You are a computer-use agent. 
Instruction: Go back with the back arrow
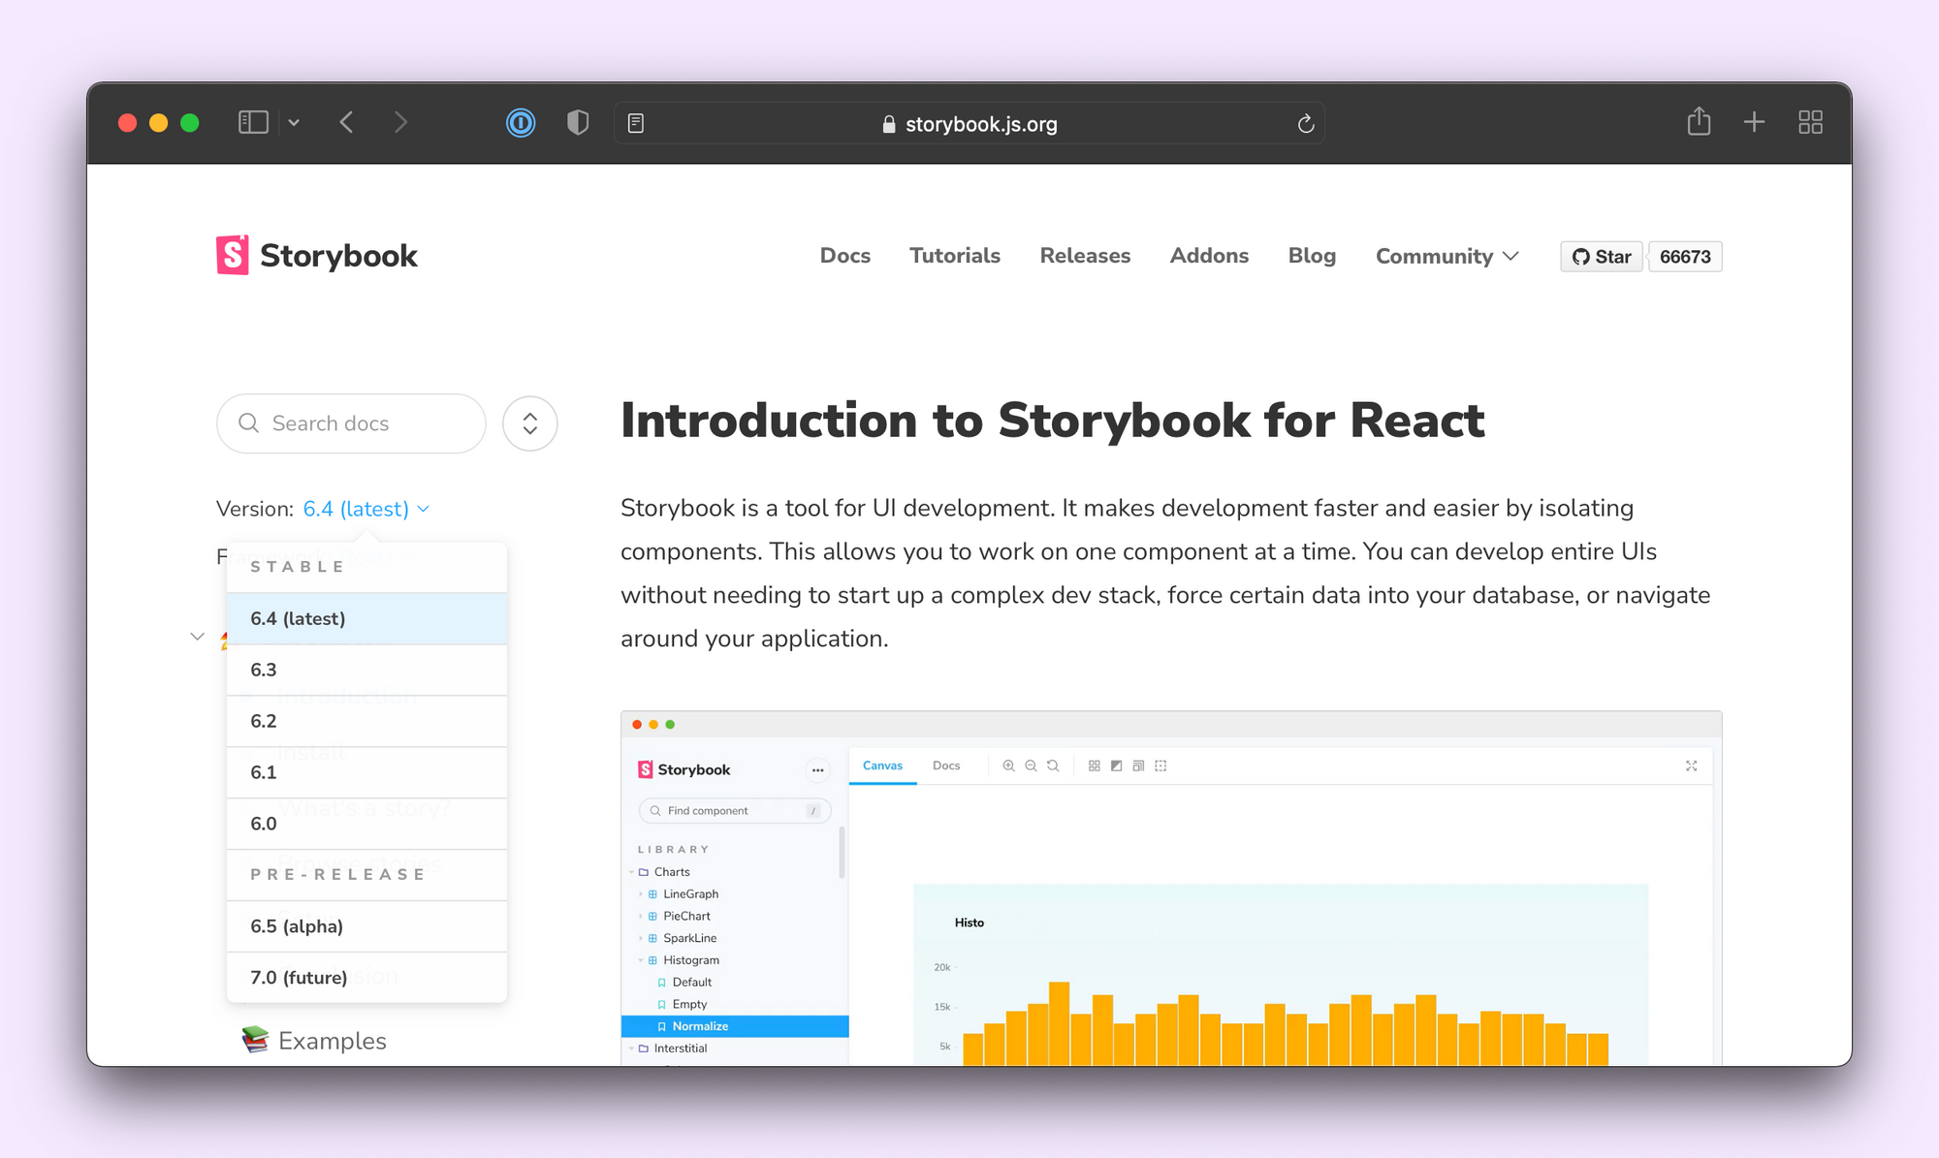point(347,122)
